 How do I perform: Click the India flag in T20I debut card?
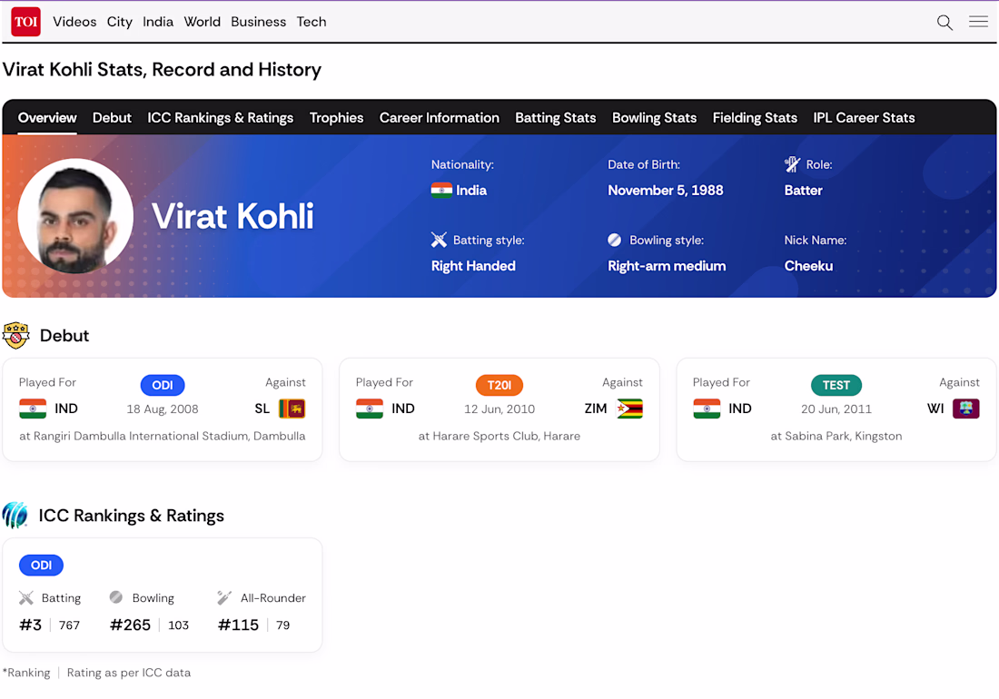coord(370,409)
